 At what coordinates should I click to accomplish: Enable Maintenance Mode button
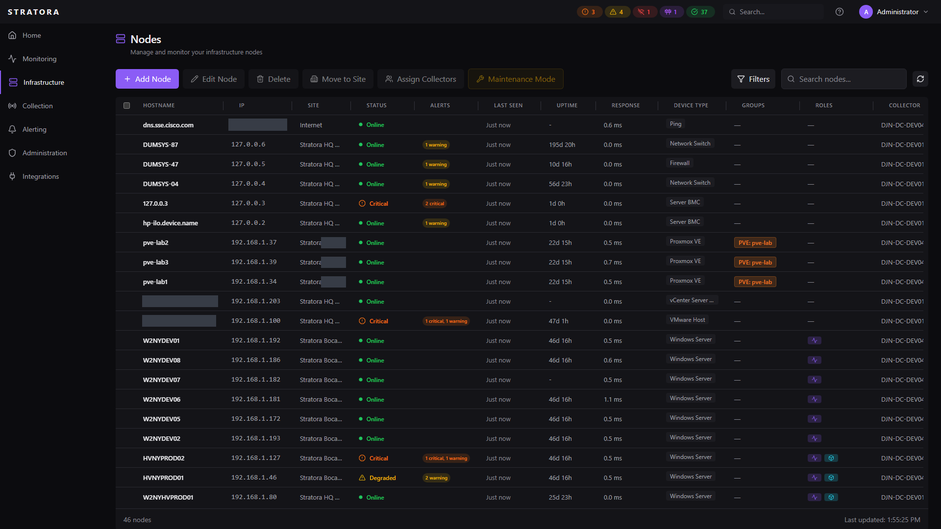(x=516, y=79)
